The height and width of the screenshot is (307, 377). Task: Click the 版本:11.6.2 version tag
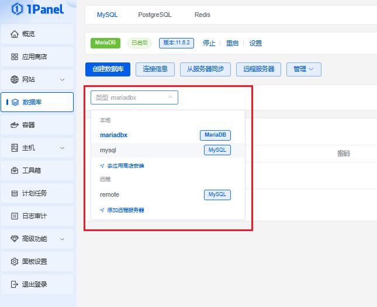tap(177, 43)
